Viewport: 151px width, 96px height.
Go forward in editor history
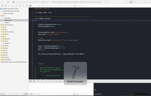[x=36, y=6]
